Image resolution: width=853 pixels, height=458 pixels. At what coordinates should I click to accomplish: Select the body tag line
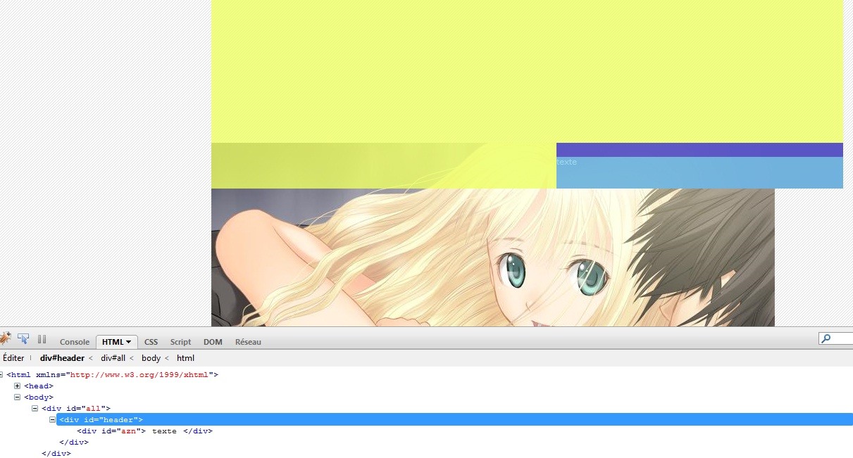(x=39, y=397)
